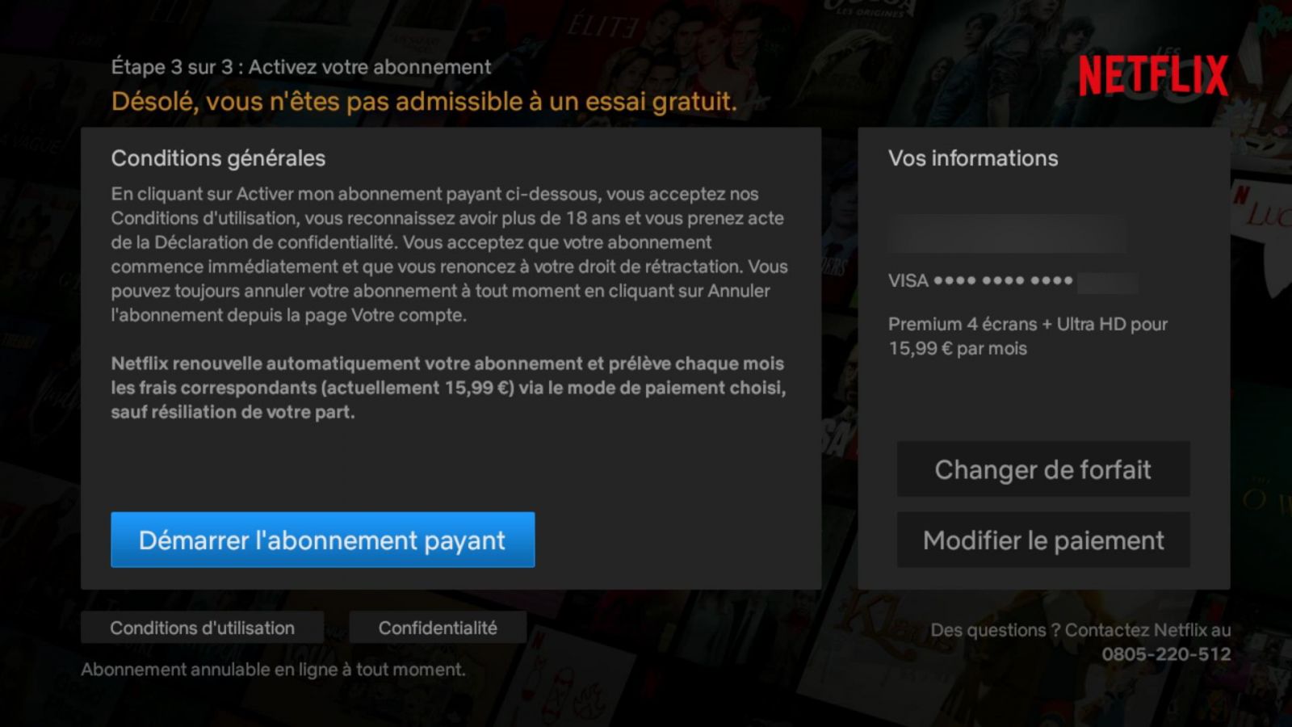Click the Abonnement annulable en ligne text
The width and height of the screenshot is (1292, 727).
click(x=273, y=670)
